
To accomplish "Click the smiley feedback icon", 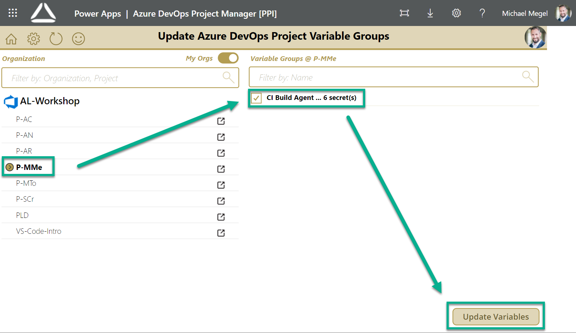I will point(78,39).
